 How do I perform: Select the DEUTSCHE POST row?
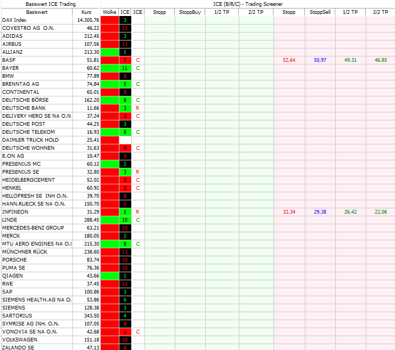click(x=23, y=124)
